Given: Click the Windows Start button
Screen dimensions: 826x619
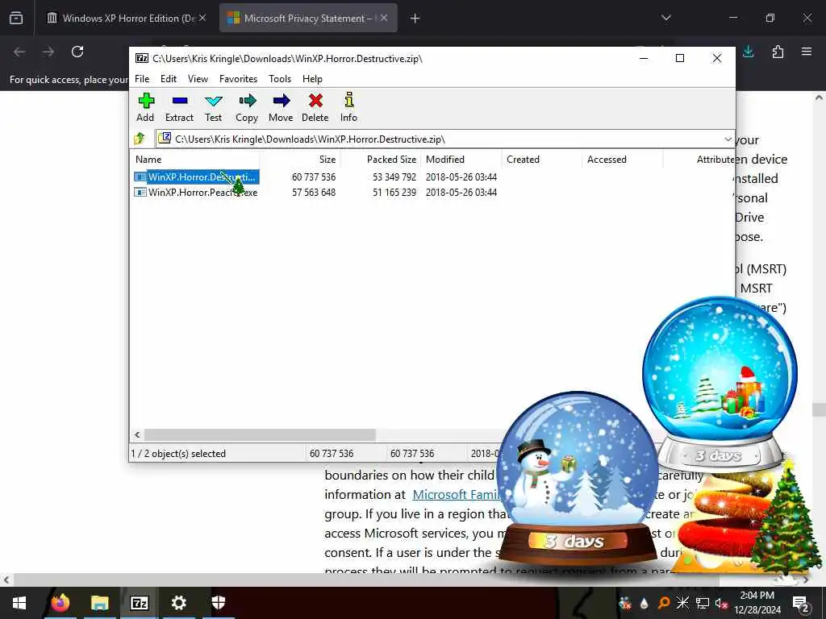Looking at the screenshot, I should click(x=19, y=603).
